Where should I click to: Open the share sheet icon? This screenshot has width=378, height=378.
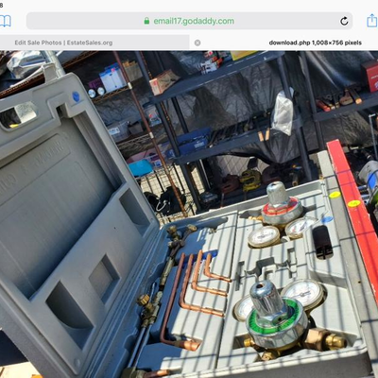click(372, 21)
